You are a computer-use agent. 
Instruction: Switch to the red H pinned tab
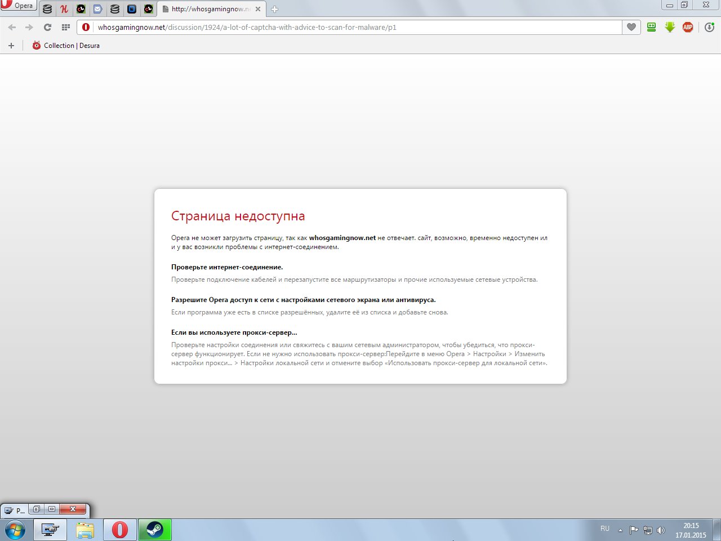pos(64,9)
